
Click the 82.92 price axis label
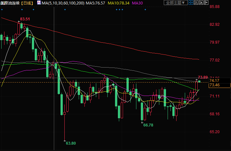pyautogui.click(x=214, y=25)
